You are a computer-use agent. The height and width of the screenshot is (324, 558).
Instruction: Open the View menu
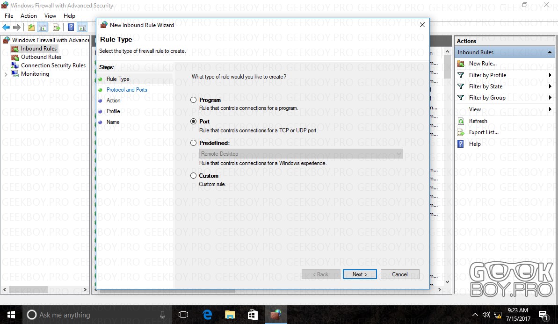click(50, 15)
